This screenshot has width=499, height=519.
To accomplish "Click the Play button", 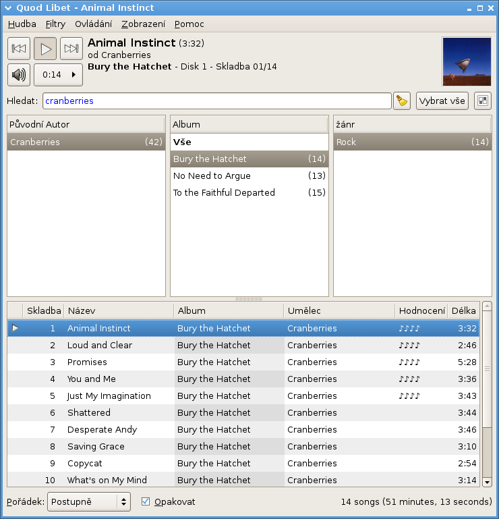I will (45, 49).
